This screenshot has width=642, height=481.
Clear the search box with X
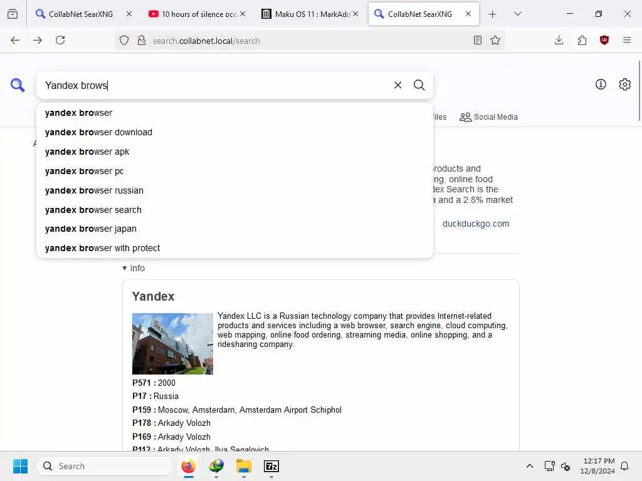397,85
